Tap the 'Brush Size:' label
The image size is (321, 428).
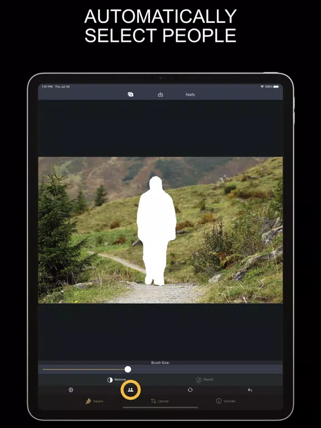click(x=160, y=362)
